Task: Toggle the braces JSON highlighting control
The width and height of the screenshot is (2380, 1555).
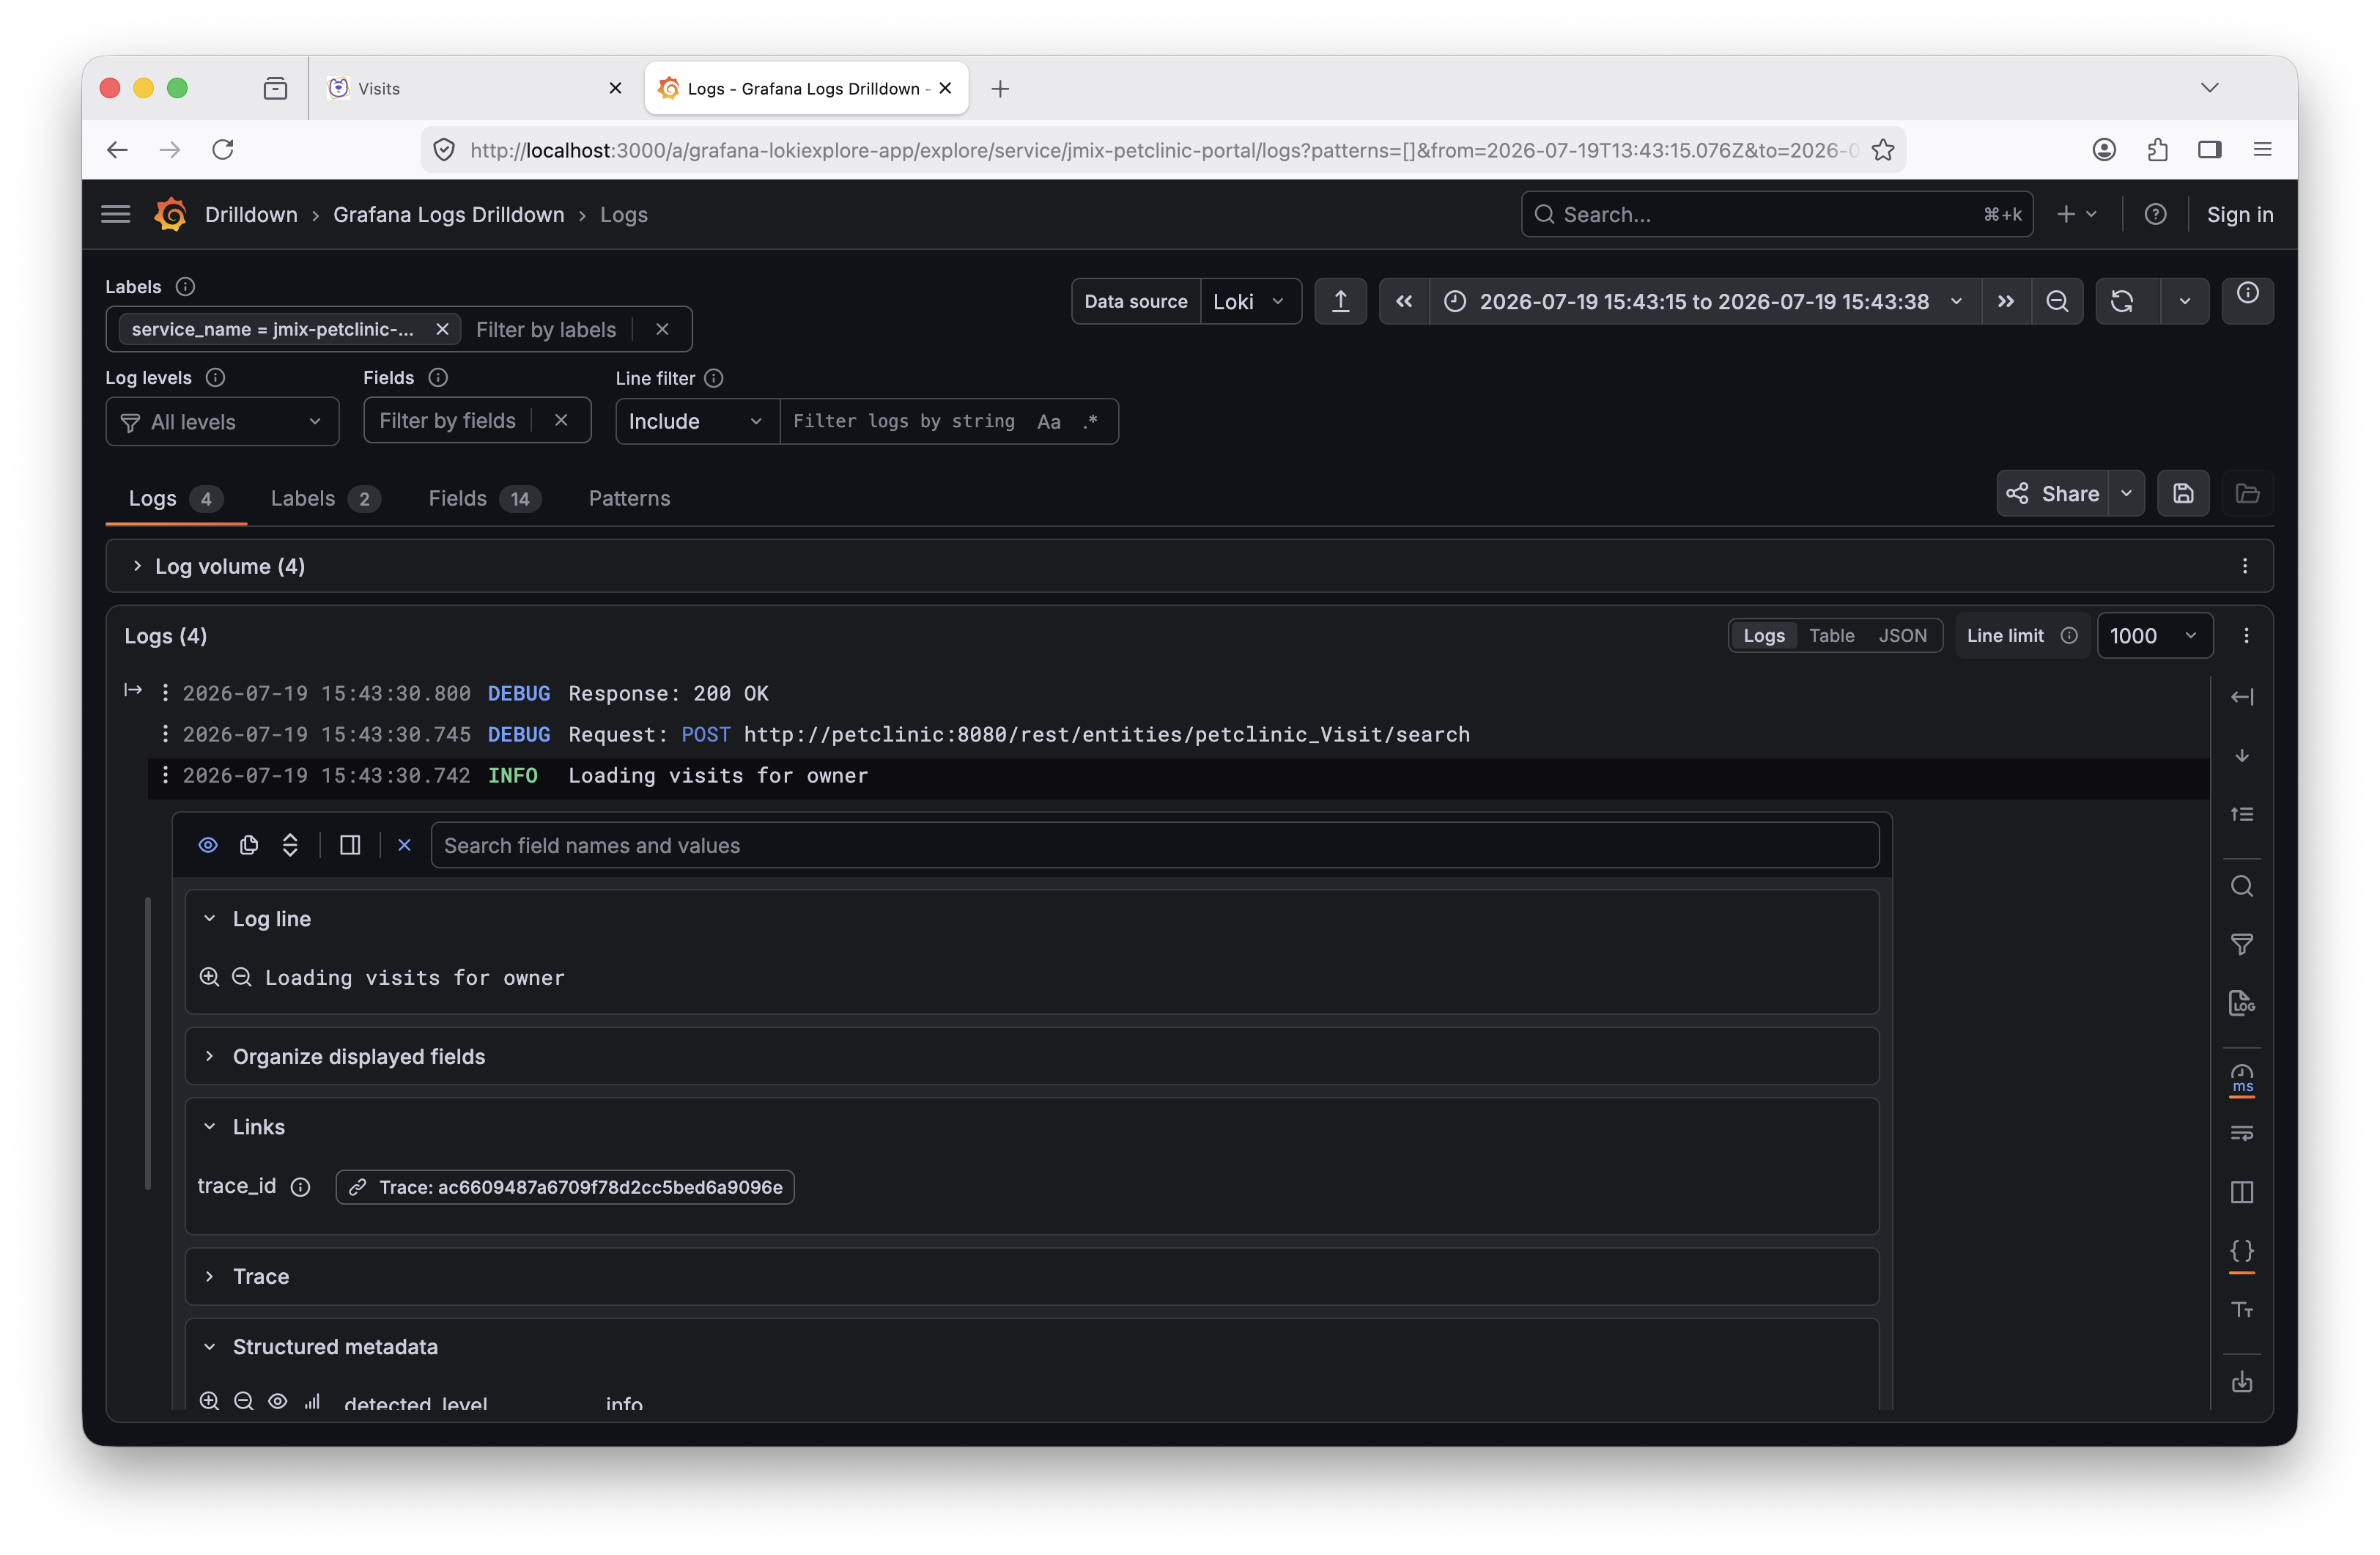Action: [x=2242, y=1251]
